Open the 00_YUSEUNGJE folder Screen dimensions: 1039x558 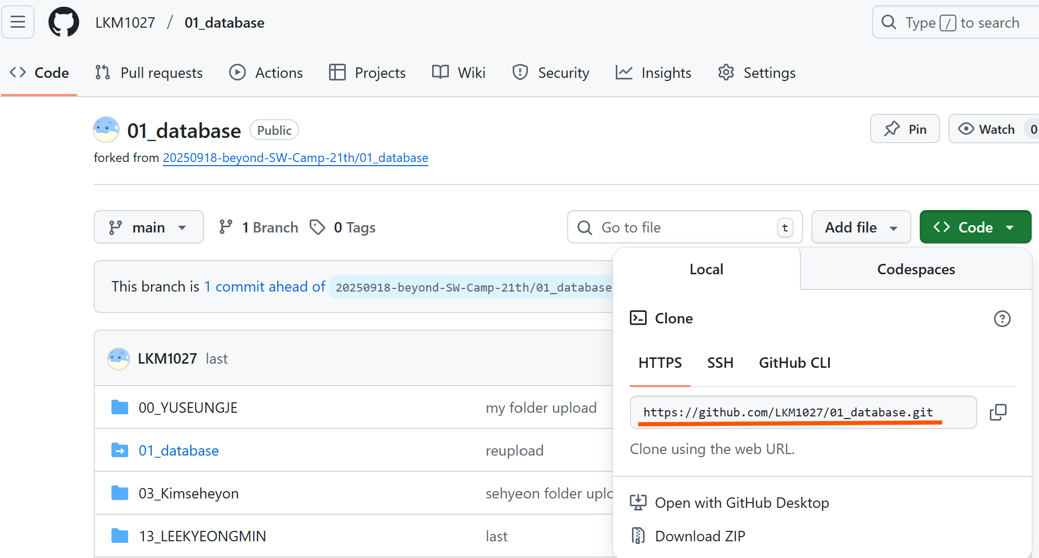pyautogui.click(x=188, y=408)
